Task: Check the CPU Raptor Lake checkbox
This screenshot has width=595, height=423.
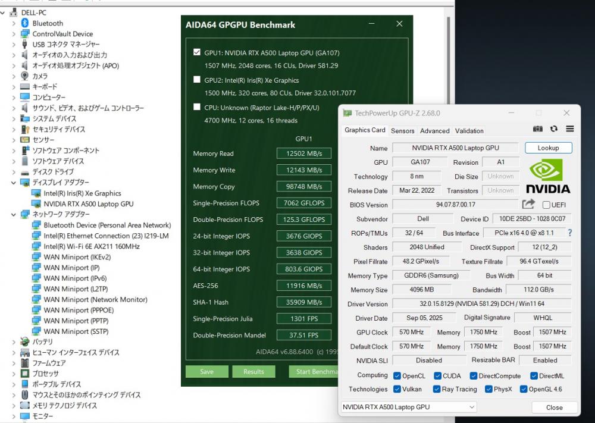Action: click(196, 106)
